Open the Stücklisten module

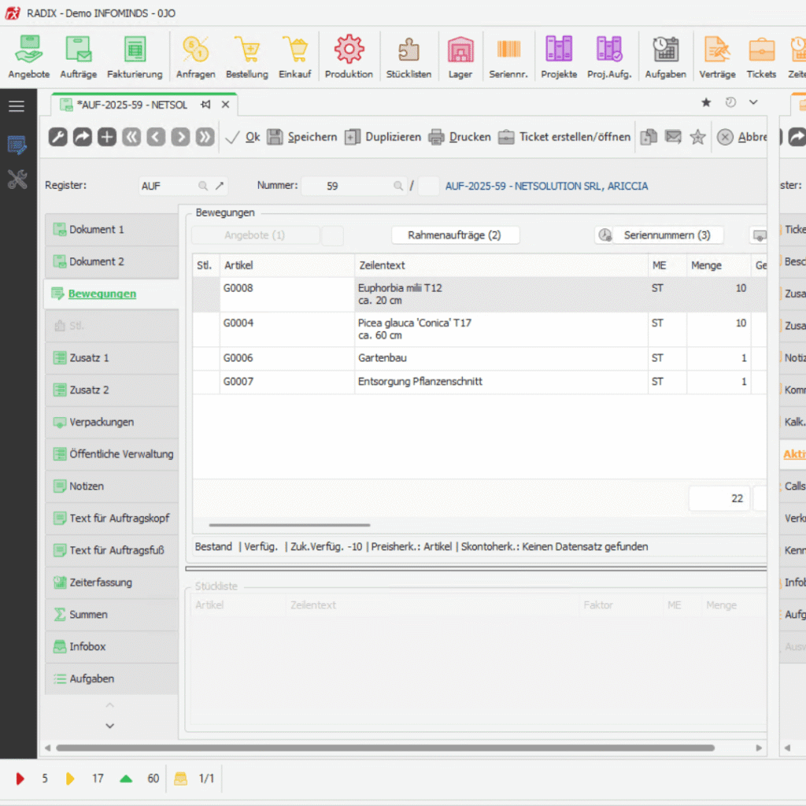[x=409, y=57]
